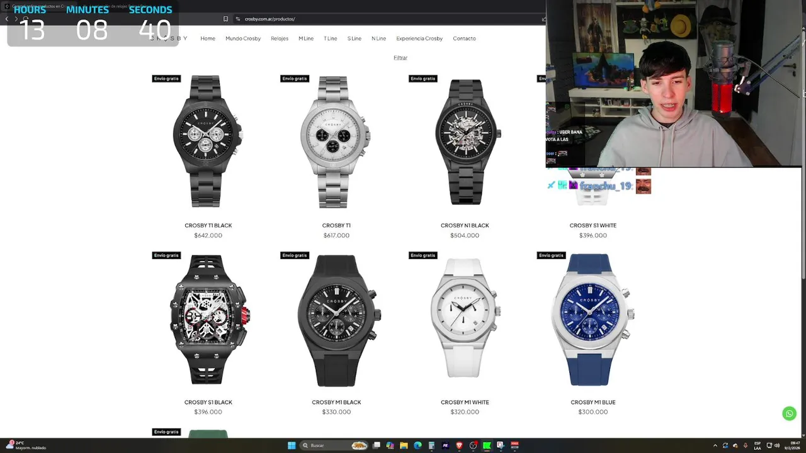Screen dimensions: 806x453
Task: Open the network tray icon
Action: [769, 445]
